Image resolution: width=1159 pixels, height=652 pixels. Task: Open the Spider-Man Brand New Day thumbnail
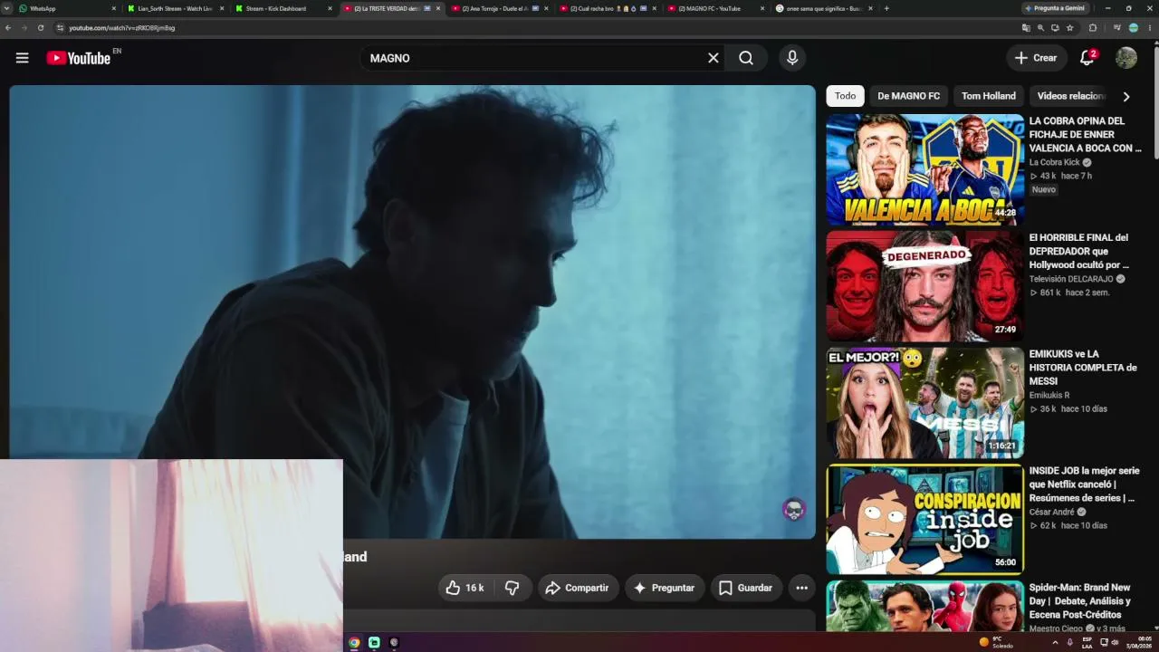click(x=924, y=606)
